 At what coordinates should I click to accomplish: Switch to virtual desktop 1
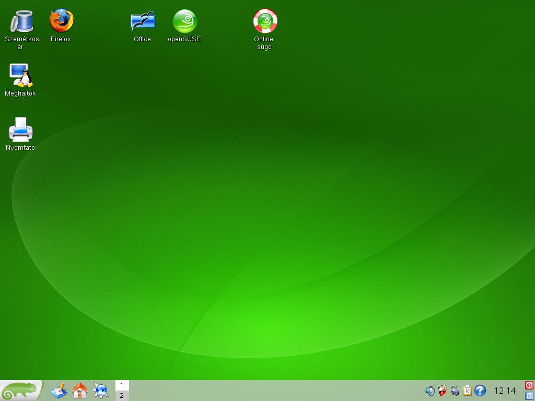coord(122,385)
